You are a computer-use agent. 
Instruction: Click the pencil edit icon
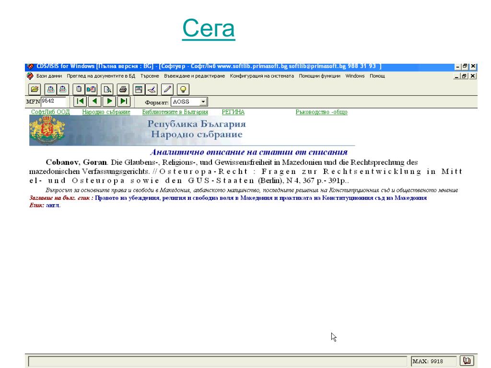tap(167, 90)
